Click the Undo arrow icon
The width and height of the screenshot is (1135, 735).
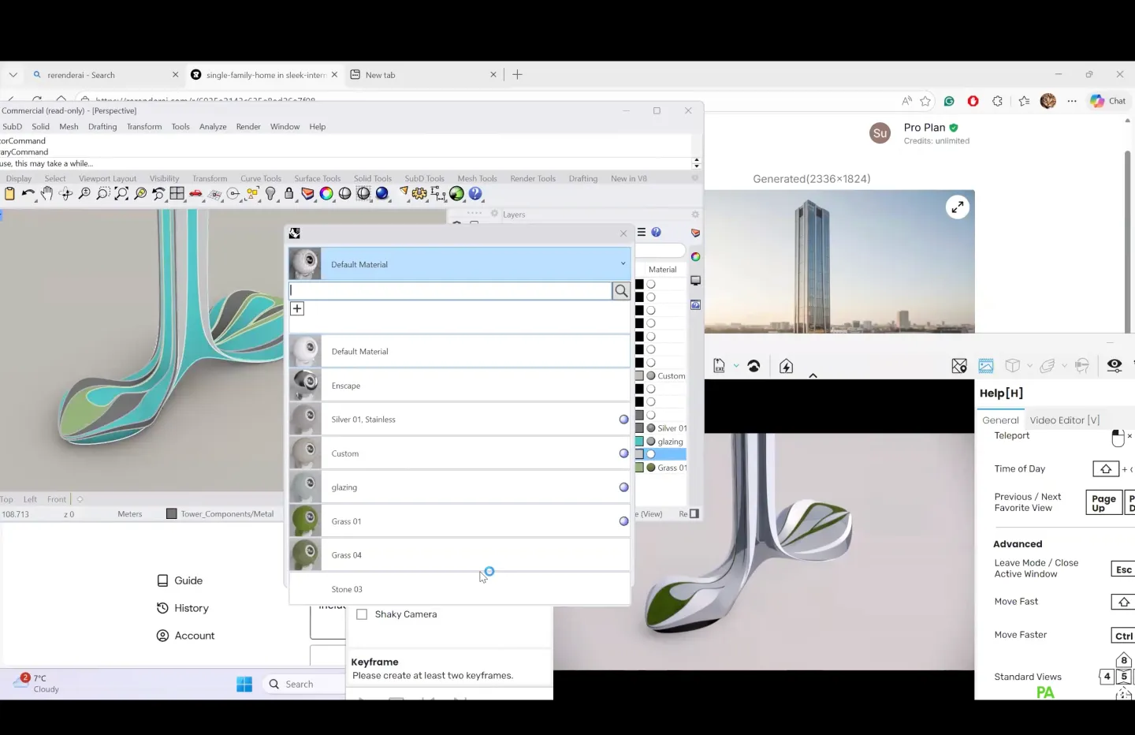(28, 194)
